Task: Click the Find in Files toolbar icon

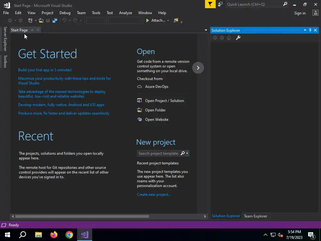Action: 176,20
